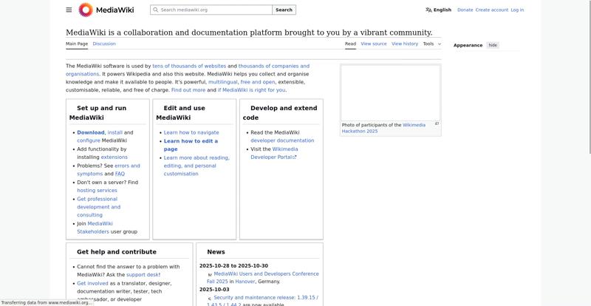591x306 pixels.
Task: Click the language translate icon
Action: click(x=428, y=10)
